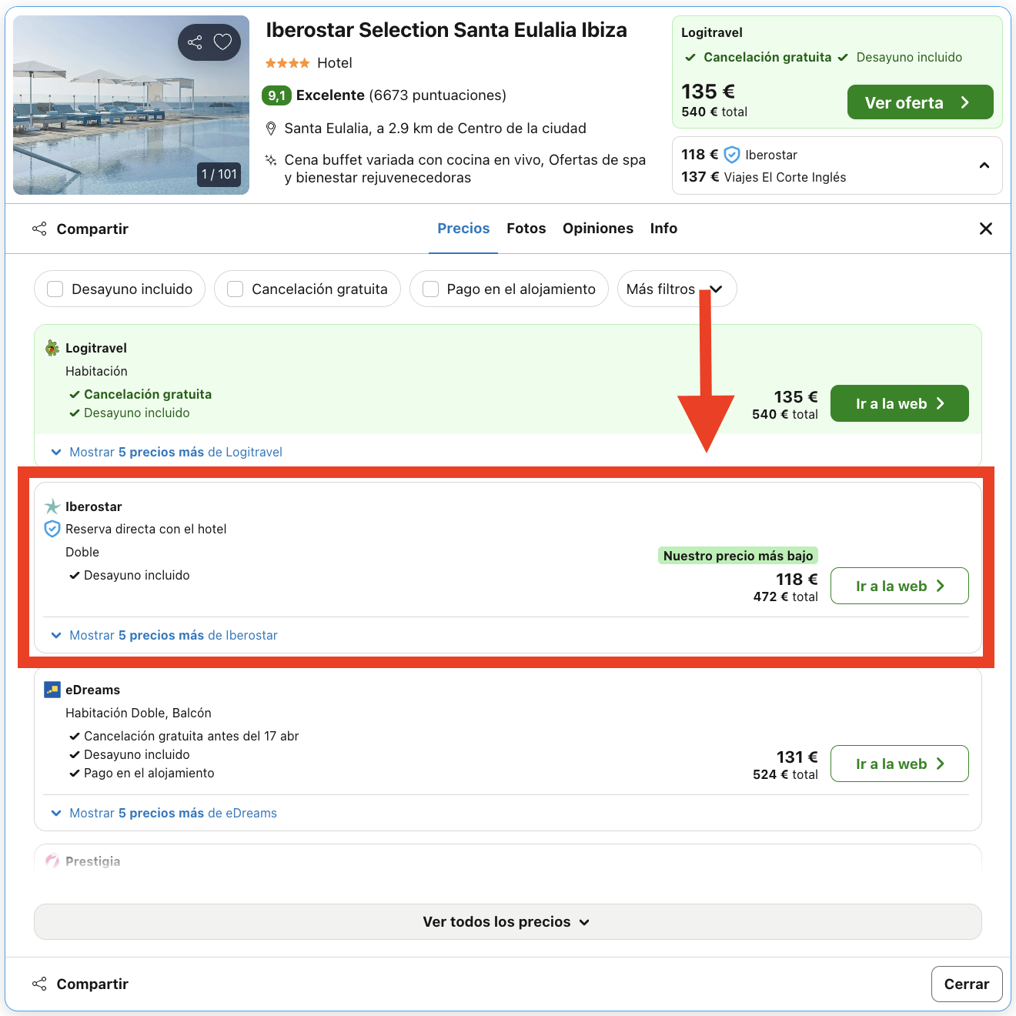Check the Pago en el alojamiento filter
Screen dimensions: 1016x1016
[x=431, y=289]
